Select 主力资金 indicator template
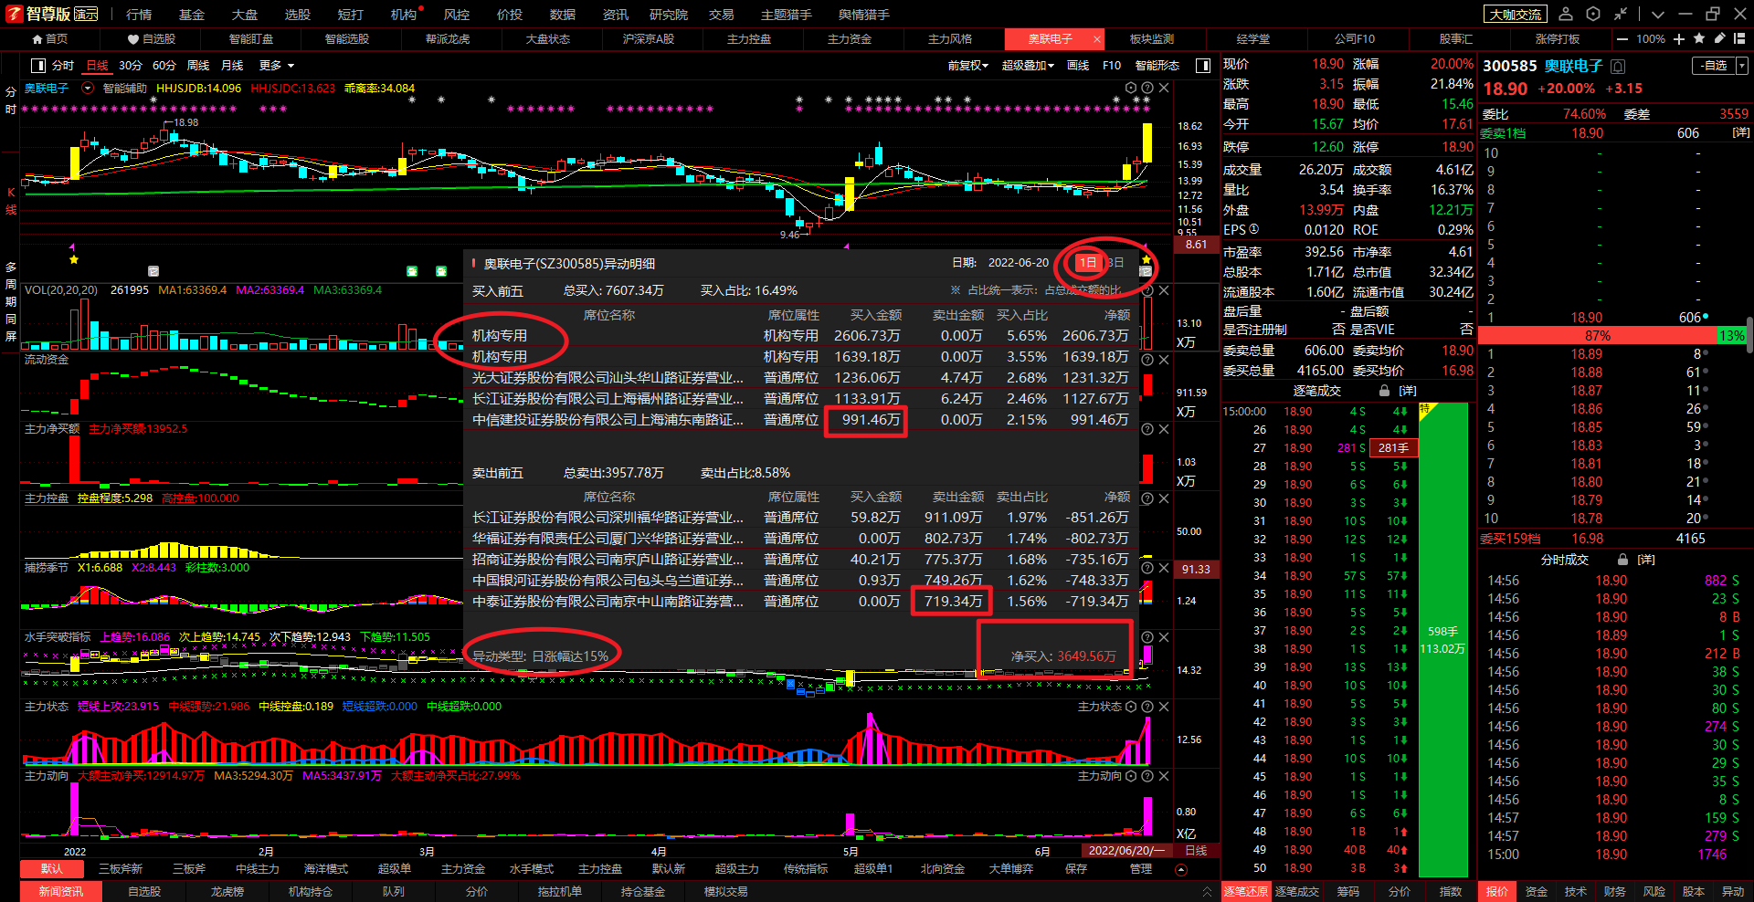Viewport: 1754px width, 902px height. 463,868
